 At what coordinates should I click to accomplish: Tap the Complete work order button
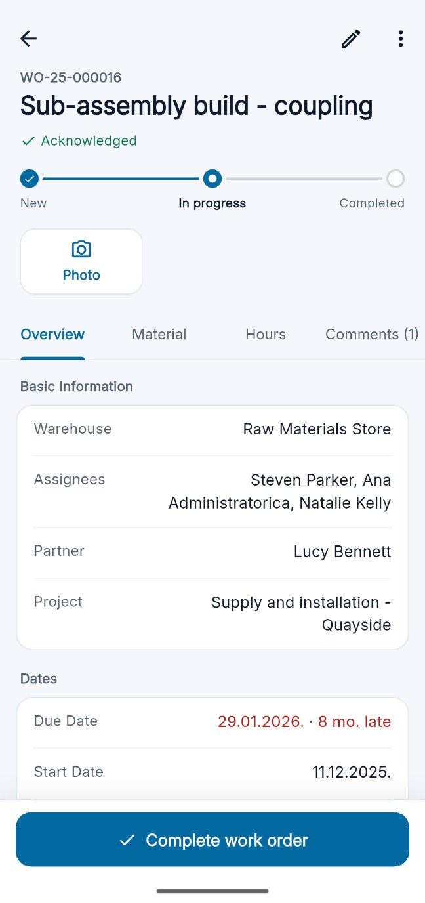[x=212, y=839]
